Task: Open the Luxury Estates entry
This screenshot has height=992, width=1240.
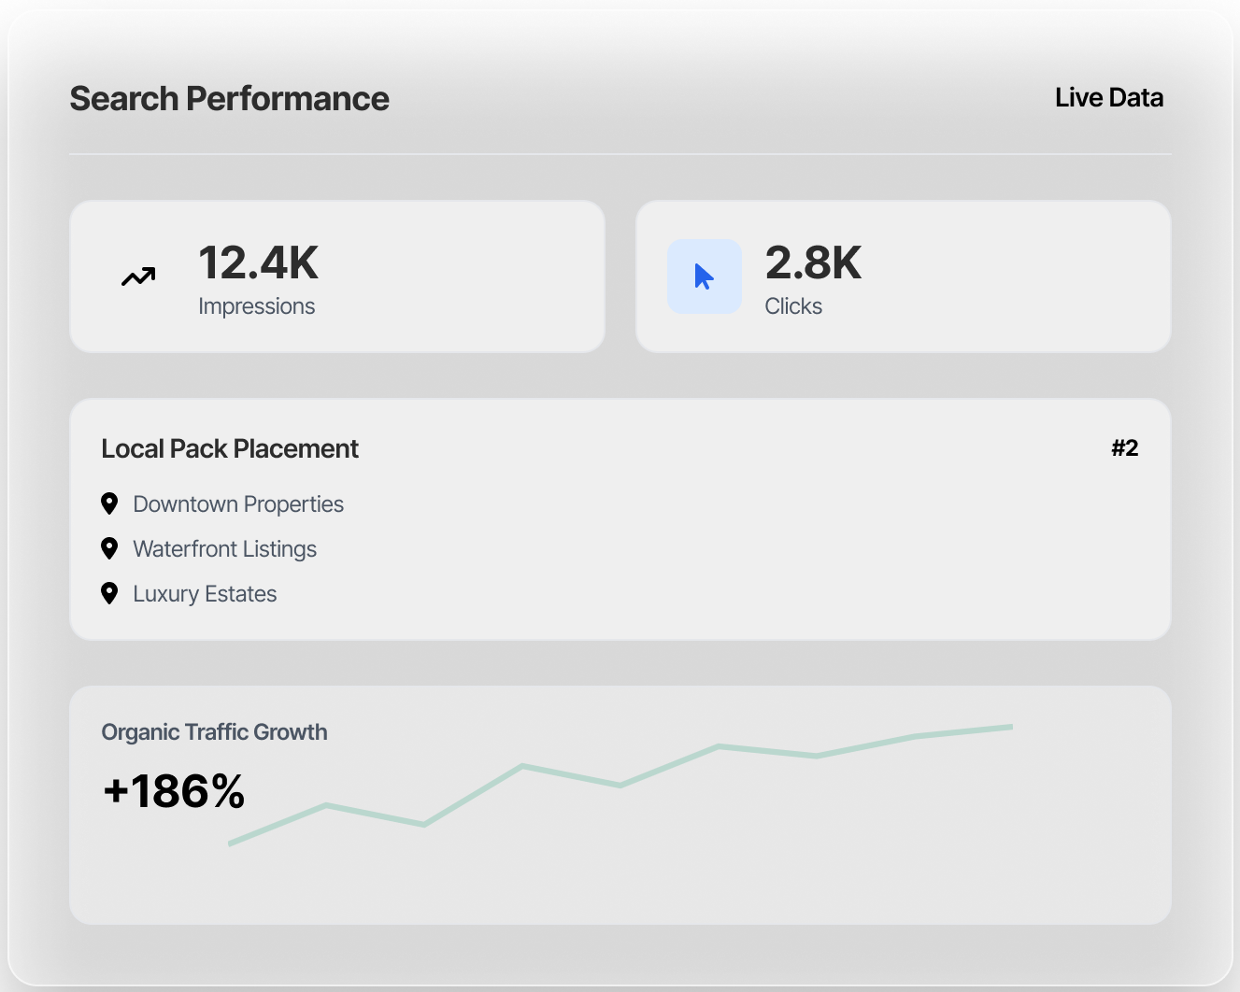Action: point(205,594)
